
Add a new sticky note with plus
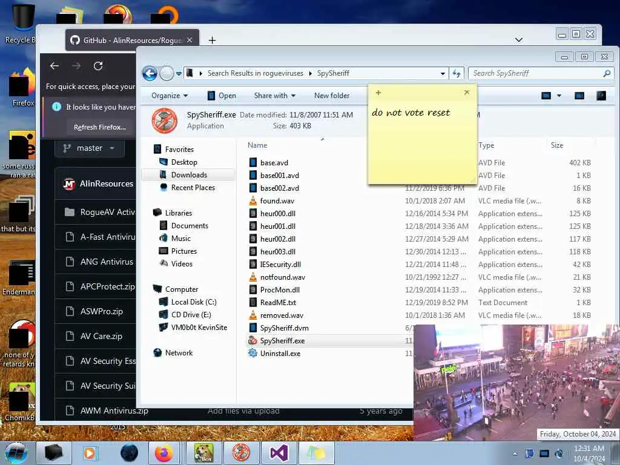[x=378, y=93]
